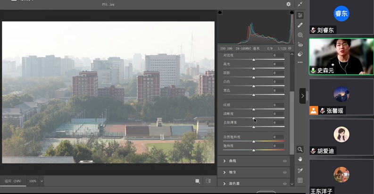
Task: Click the 适应 (24%) fit view button
Action: pos(13,181)
